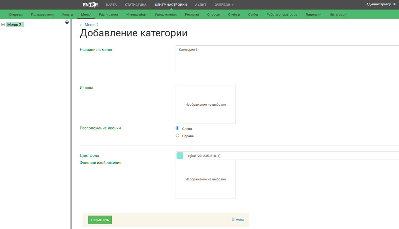Choose the Фоновое изображение picture box
Viewport: 399px width, 229px height.
tap(205, 179)
